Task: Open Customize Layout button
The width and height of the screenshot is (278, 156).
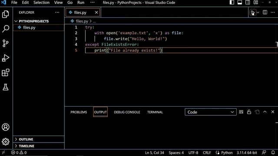Action: 256,3
